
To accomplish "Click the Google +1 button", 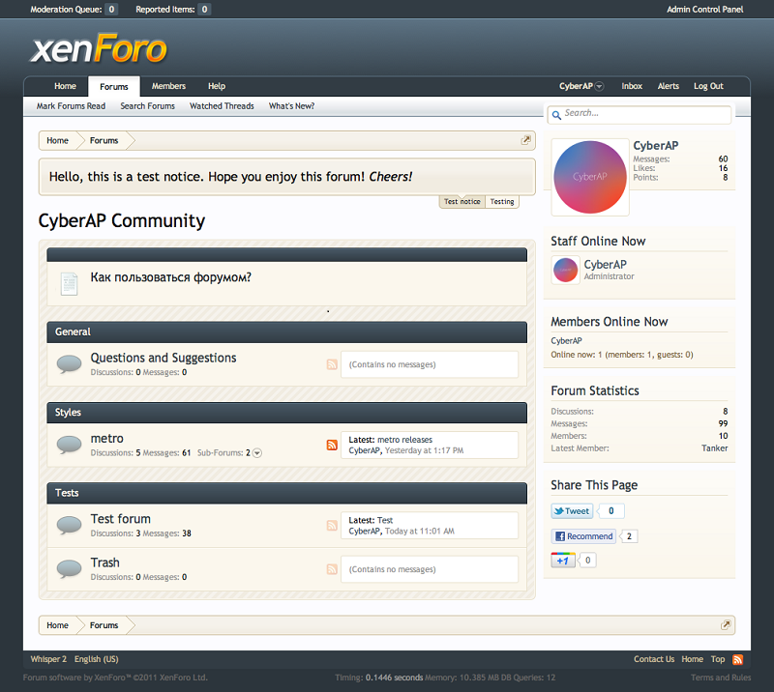I will [x=563, y=561].
